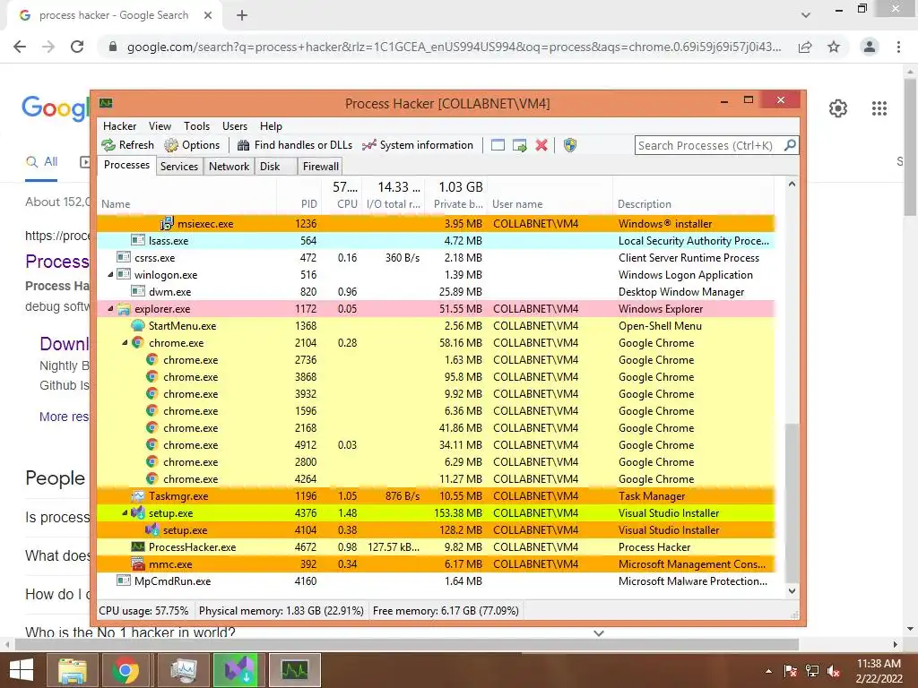Screen dimensions: 918x688
Task: Click the shield elevation icon in toolbar
Action: pyautogui.click(x=569, y=145)
